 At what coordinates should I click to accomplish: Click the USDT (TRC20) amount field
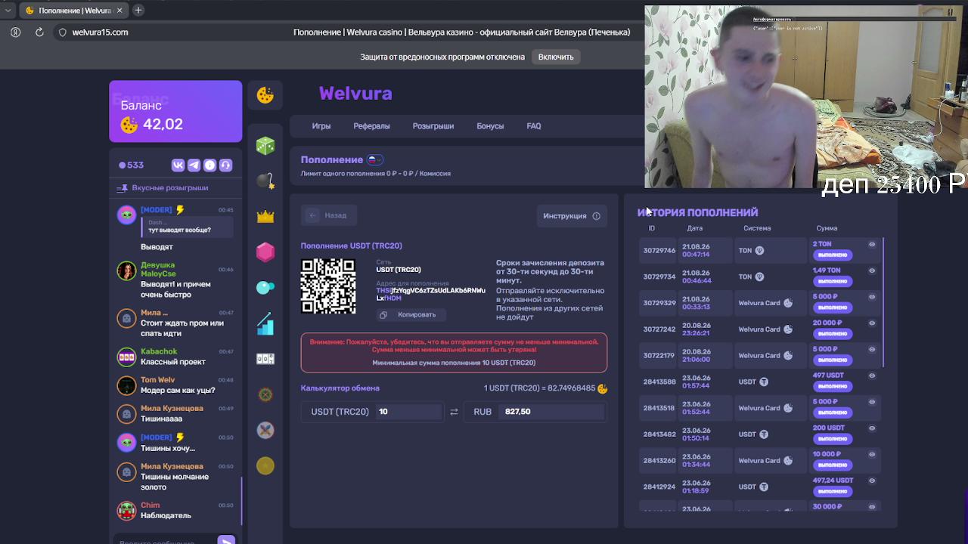(x=408, y=412)
